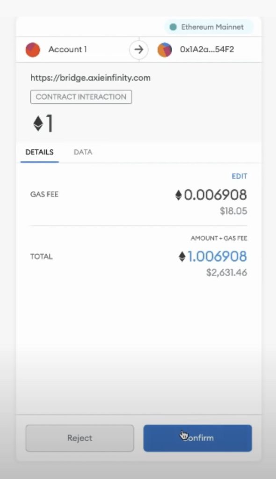Click the total amount 1.006908
276x479 pixels.
point(217,257)
